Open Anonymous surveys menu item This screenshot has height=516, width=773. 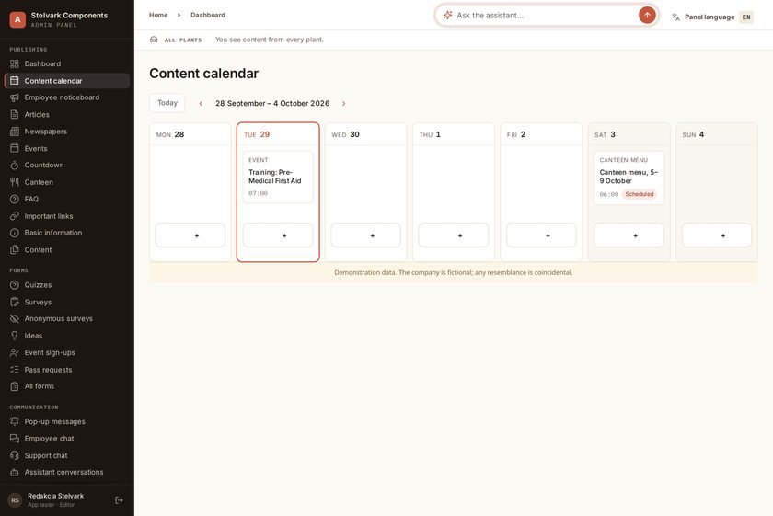[67, 319]
